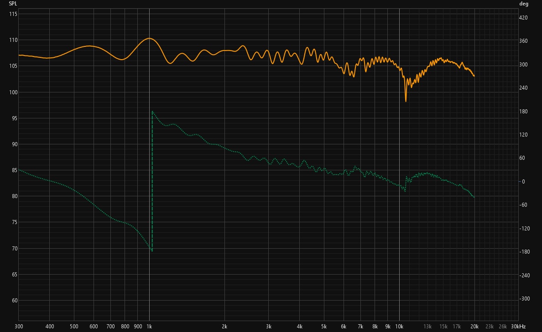Select the 75 label on SPL axis
The height and width of the screenshot is (332, 542).
coord(15,222)
